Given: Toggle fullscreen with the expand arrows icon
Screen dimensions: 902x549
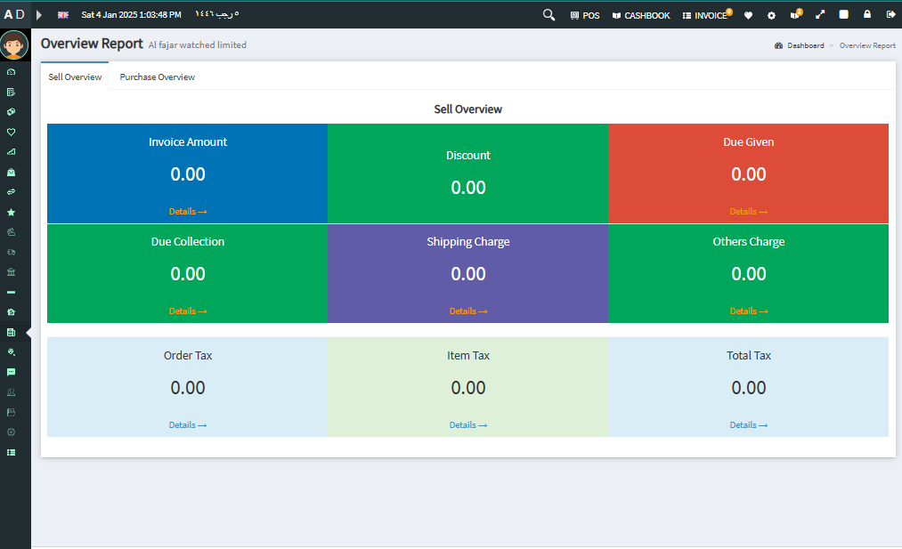Looking at the screenshot, I should coord(820,15).
